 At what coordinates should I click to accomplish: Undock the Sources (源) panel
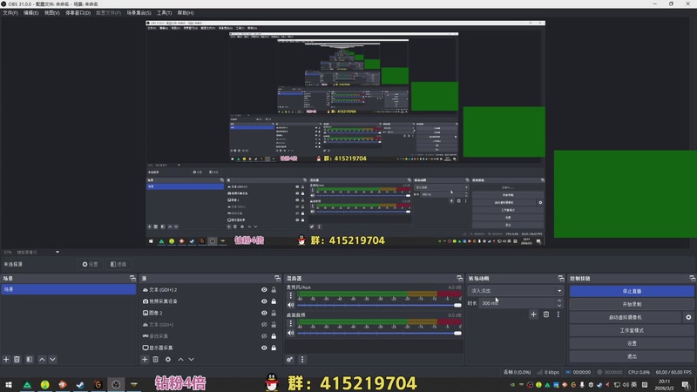click(277, 278)
